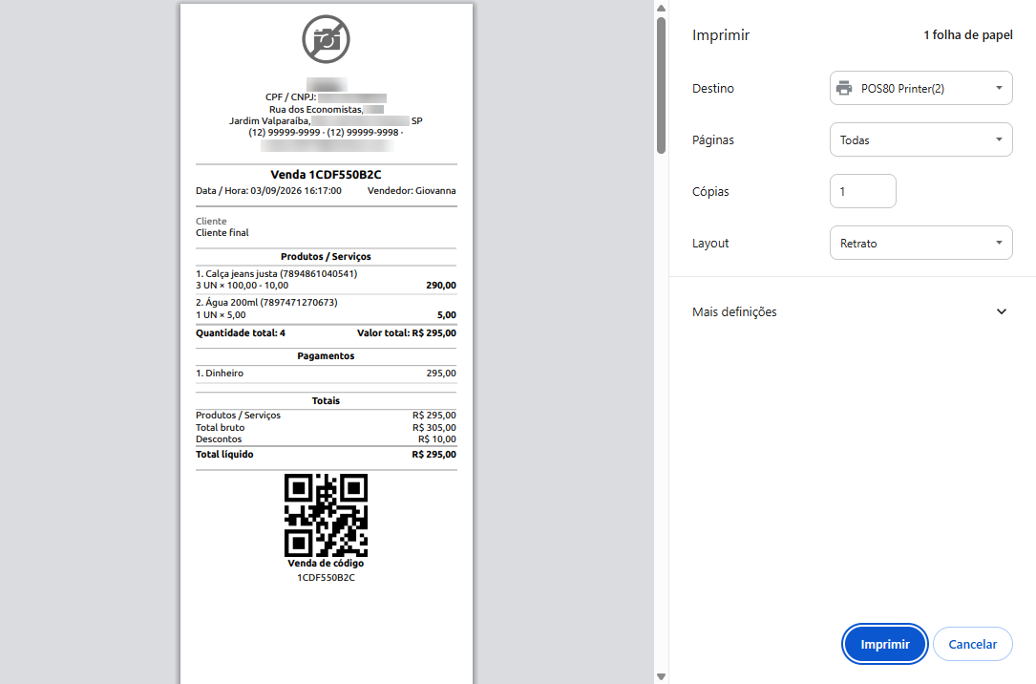The height and width of the screenshot is (684, 1036).
Task: Click the 'Venda 1CDF550B2C' receipt heading
Action: click(326, 175)
